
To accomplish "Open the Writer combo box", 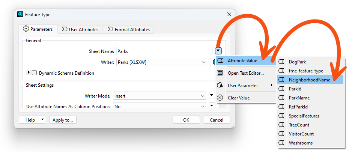I will pyautogui.click(x=162, y=62).
